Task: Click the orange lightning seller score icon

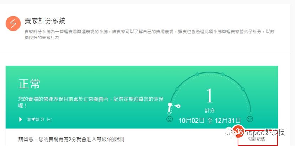Action: click(13, 23)
